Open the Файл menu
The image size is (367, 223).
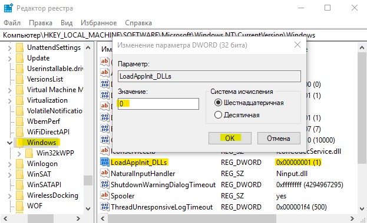pyautogui.click(x=12, y=23)
